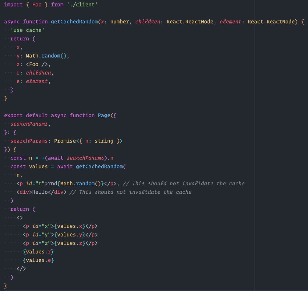Click the id="x" attribute
The image size is (308, 291).
pyautogui.click(x=42, y=226)
